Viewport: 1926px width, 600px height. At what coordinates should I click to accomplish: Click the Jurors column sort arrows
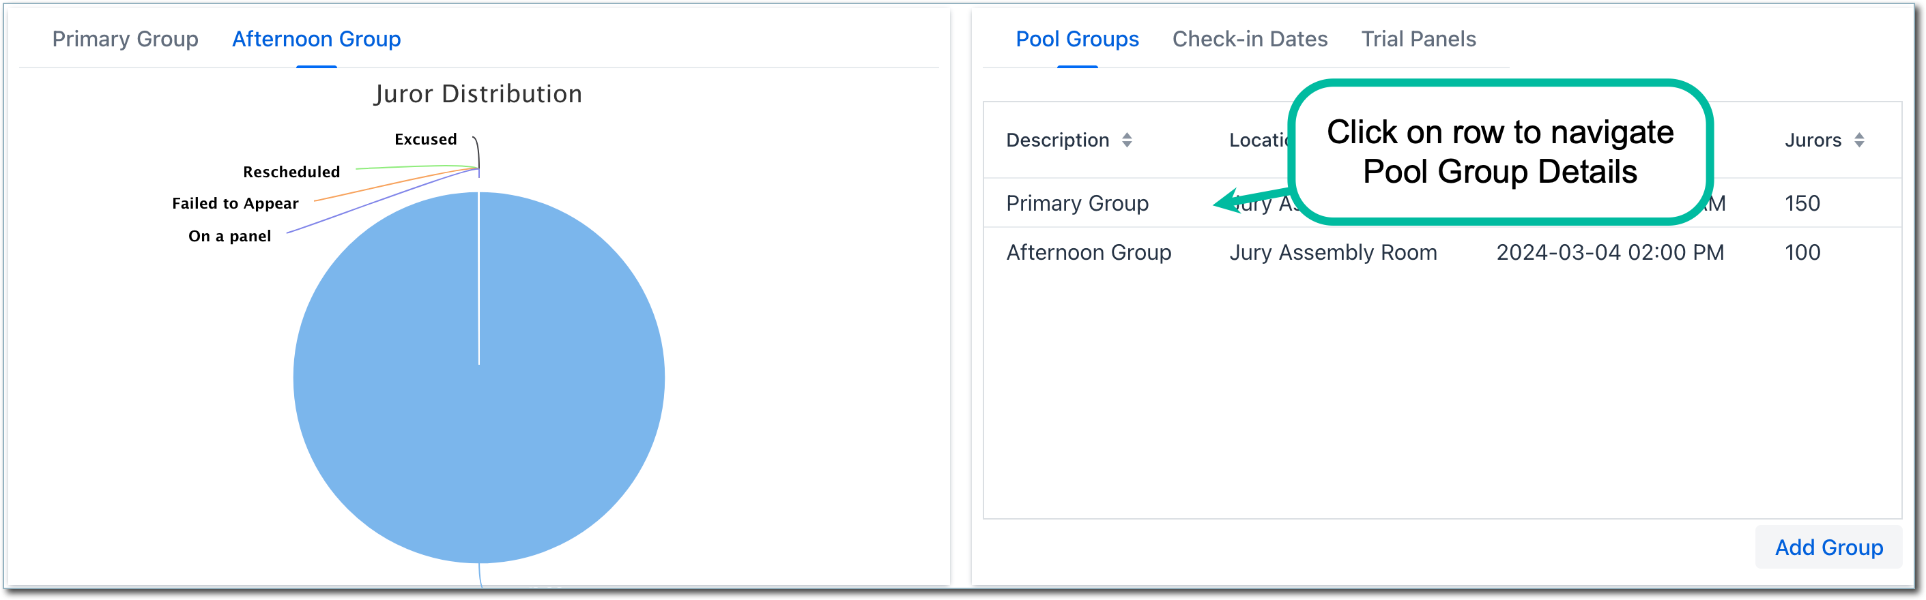tap(1858, 140)
